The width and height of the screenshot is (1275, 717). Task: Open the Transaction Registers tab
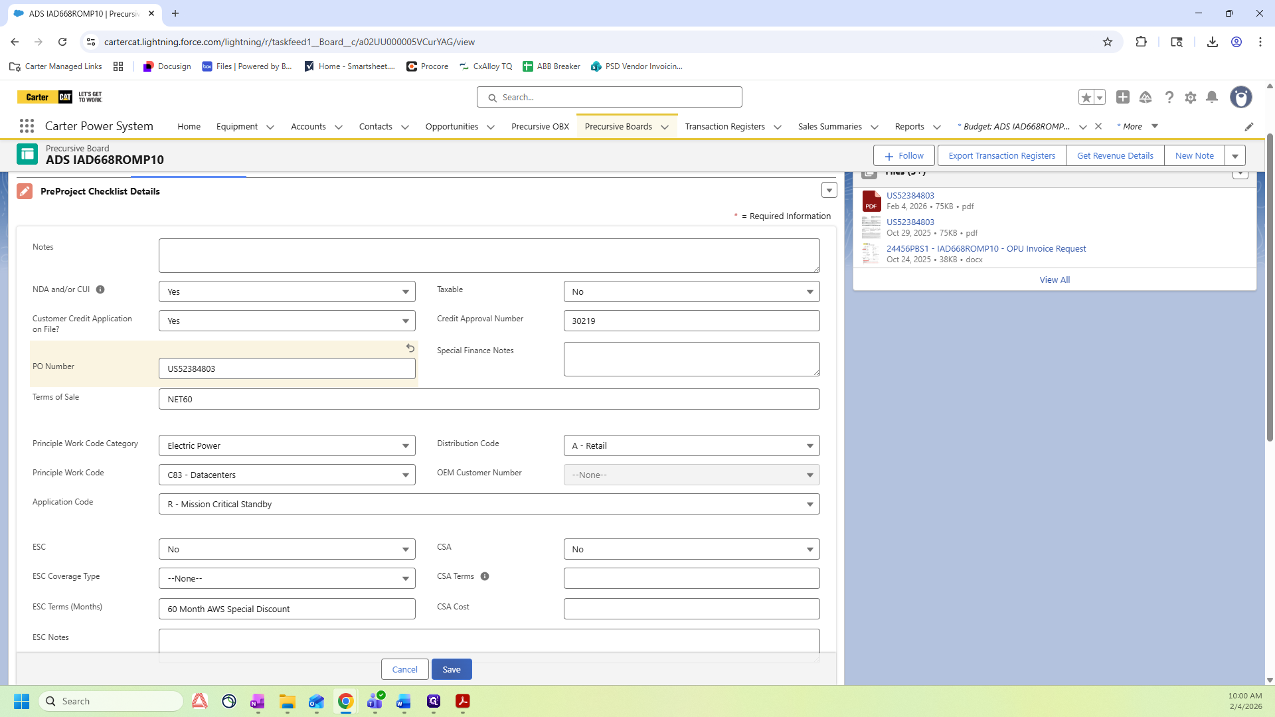click(x=724, y=127)
